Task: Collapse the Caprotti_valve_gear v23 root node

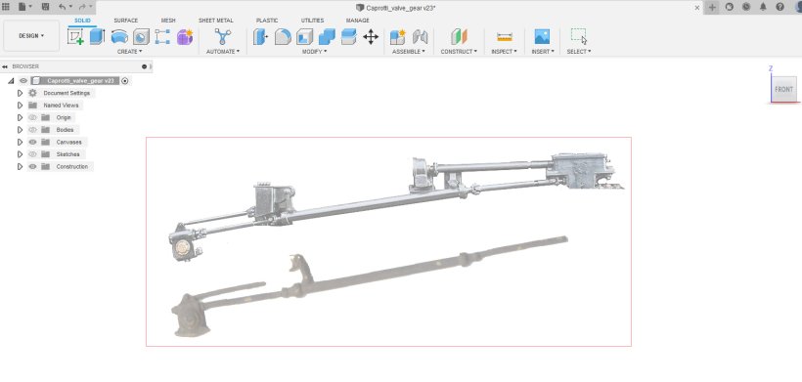Action: pos(11,81)
